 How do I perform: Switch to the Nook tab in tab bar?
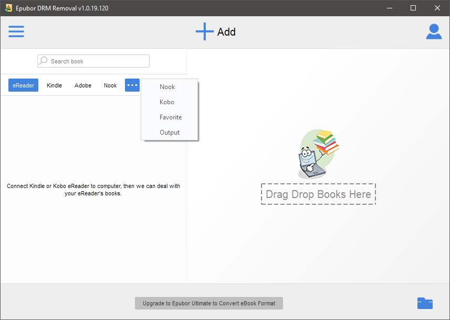pyautogui.click(x=110, y=85)
